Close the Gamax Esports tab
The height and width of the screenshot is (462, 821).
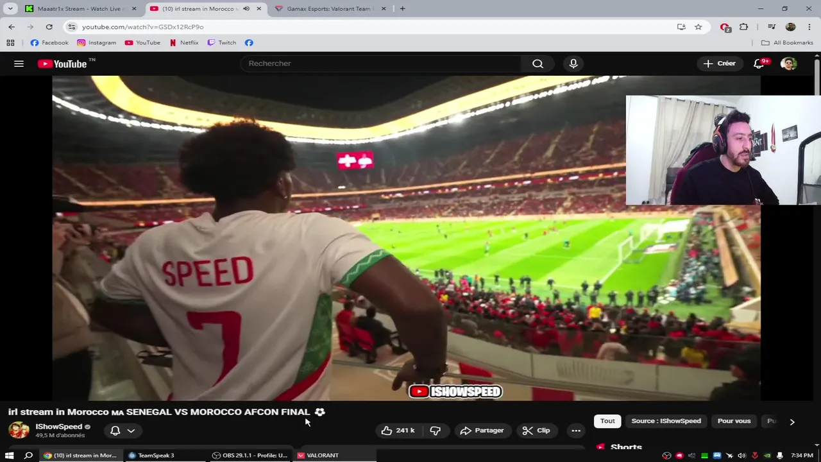tap(384, 8)
